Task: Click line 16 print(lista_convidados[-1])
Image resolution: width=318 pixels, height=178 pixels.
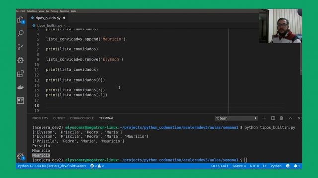Action: point(77,95)
